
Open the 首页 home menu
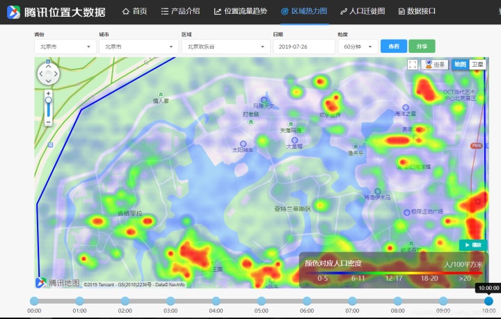134,12
